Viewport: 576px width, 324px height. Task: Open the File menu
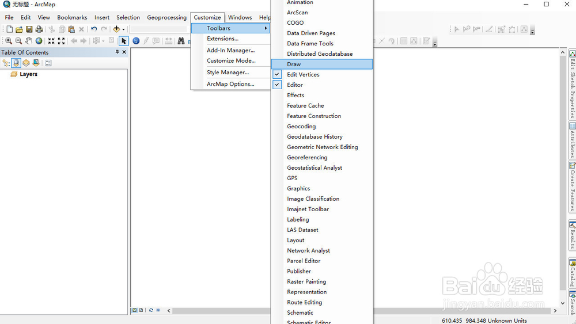[x=9, y=17]
